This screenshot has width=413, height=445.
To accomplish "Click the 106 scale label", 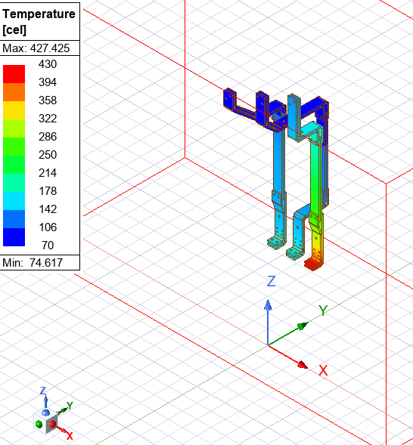I will click(x=48, y=227).
